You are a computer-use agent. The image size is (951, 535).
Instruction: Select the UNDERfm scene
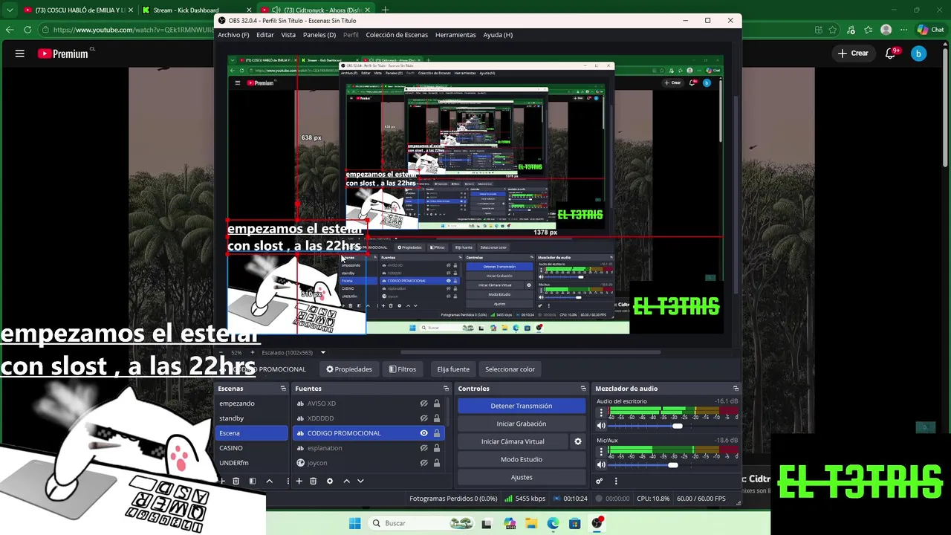252,463
